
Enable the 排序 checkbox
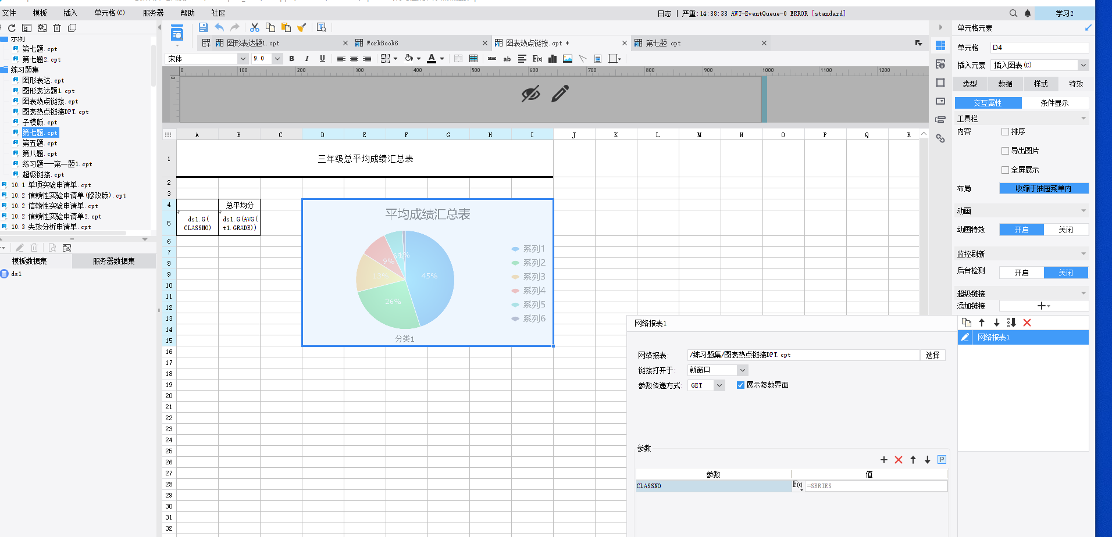coord(1005,131)
